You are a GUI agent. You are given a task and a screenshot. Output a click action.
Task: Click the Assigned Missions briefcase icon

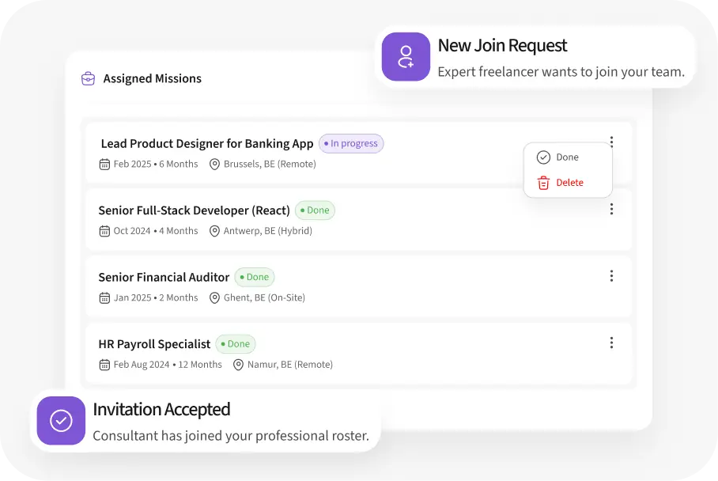88,79
